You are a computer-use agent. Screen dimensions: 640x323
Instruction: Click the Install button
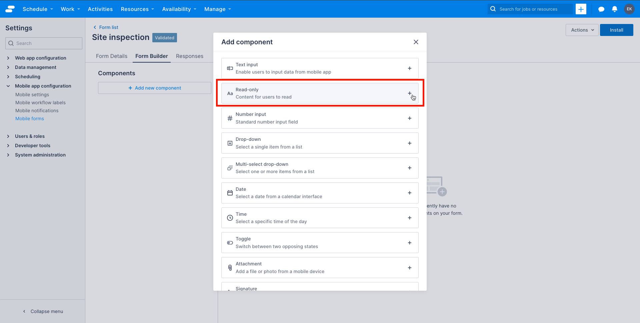tap(616, 30)
